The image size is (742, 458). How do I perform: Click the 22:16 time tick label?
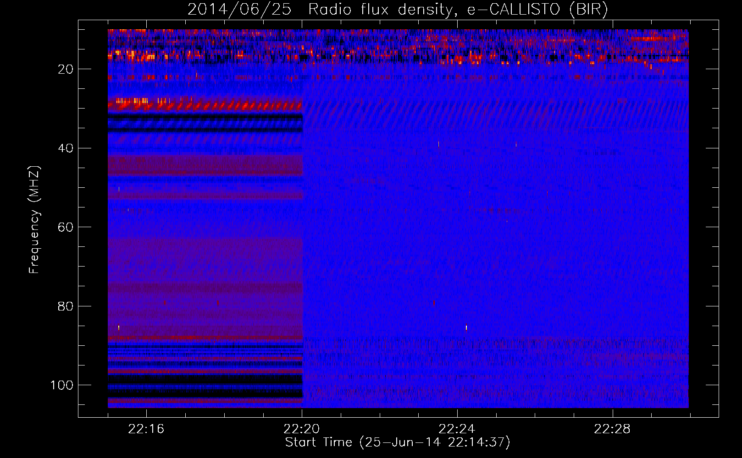pyautogui.click(x=146, y=429)
